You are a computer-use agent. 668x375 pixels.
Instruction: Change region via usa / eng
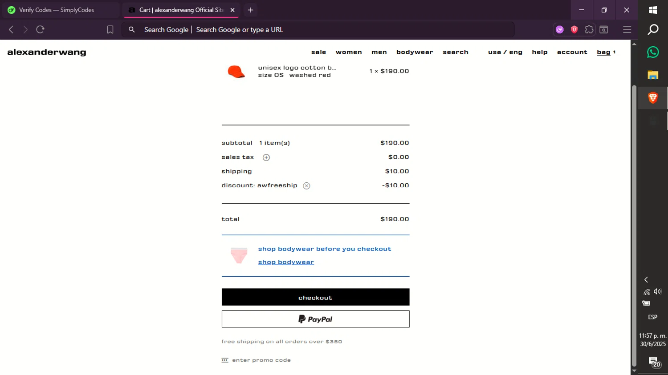click(x=505, y=52)
